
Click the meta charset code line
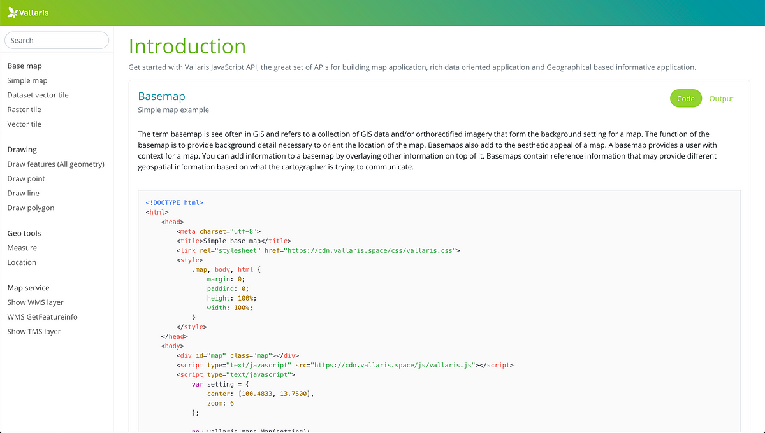pos(219,231)
